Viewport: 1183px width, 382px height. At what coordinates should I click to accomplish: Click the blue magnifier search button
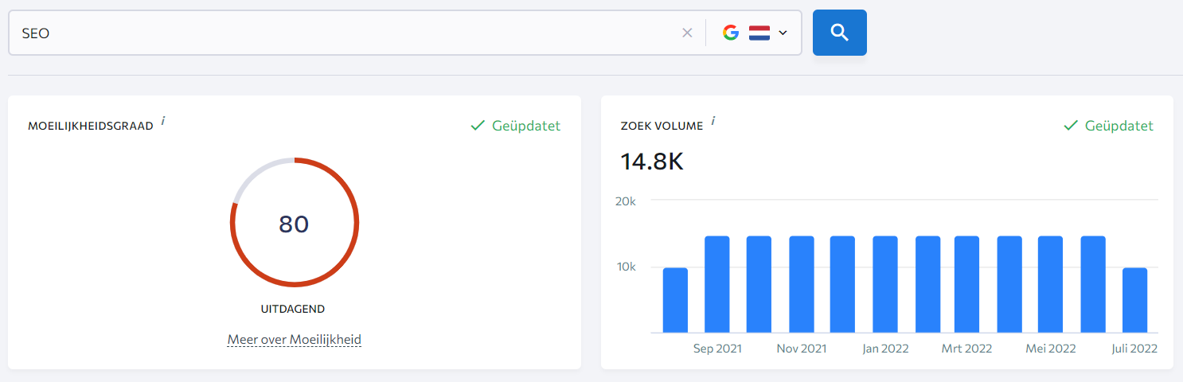tap(839, 33)
